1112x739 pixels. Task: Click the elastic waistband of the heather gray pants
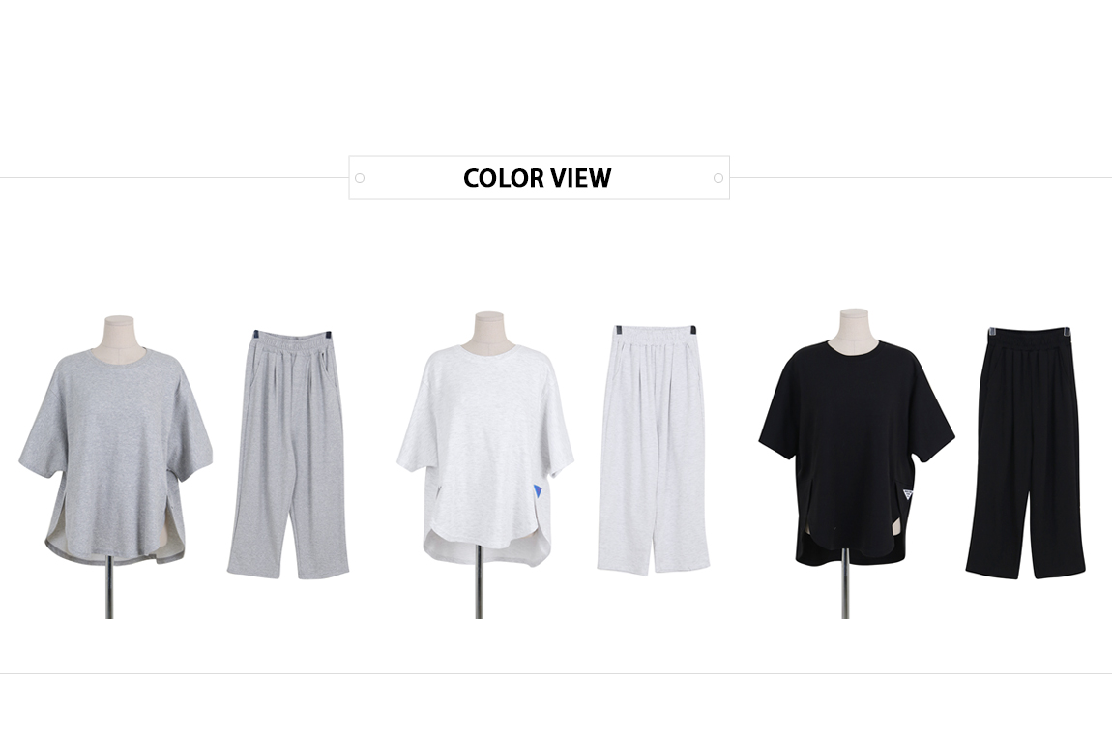click(292, 340)
